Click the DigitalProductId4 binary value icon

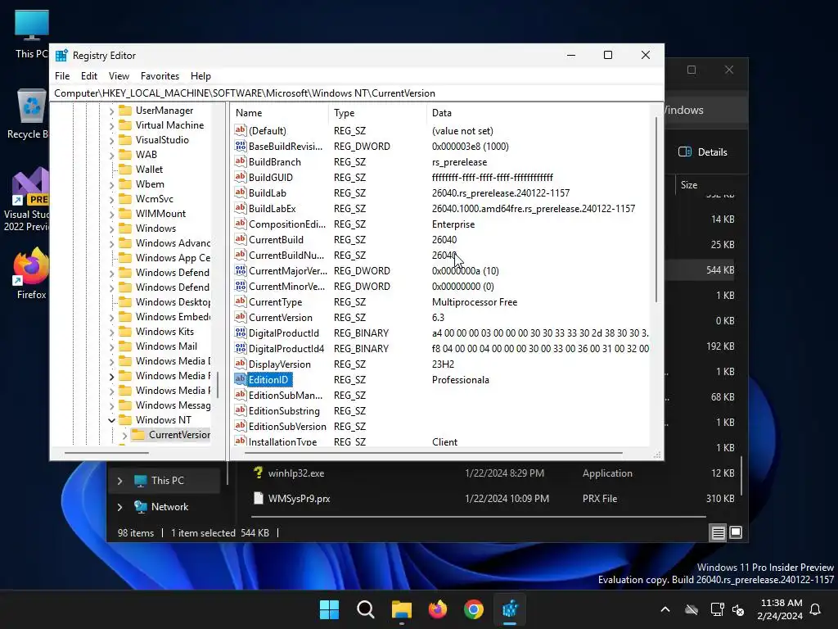point(241,347)
